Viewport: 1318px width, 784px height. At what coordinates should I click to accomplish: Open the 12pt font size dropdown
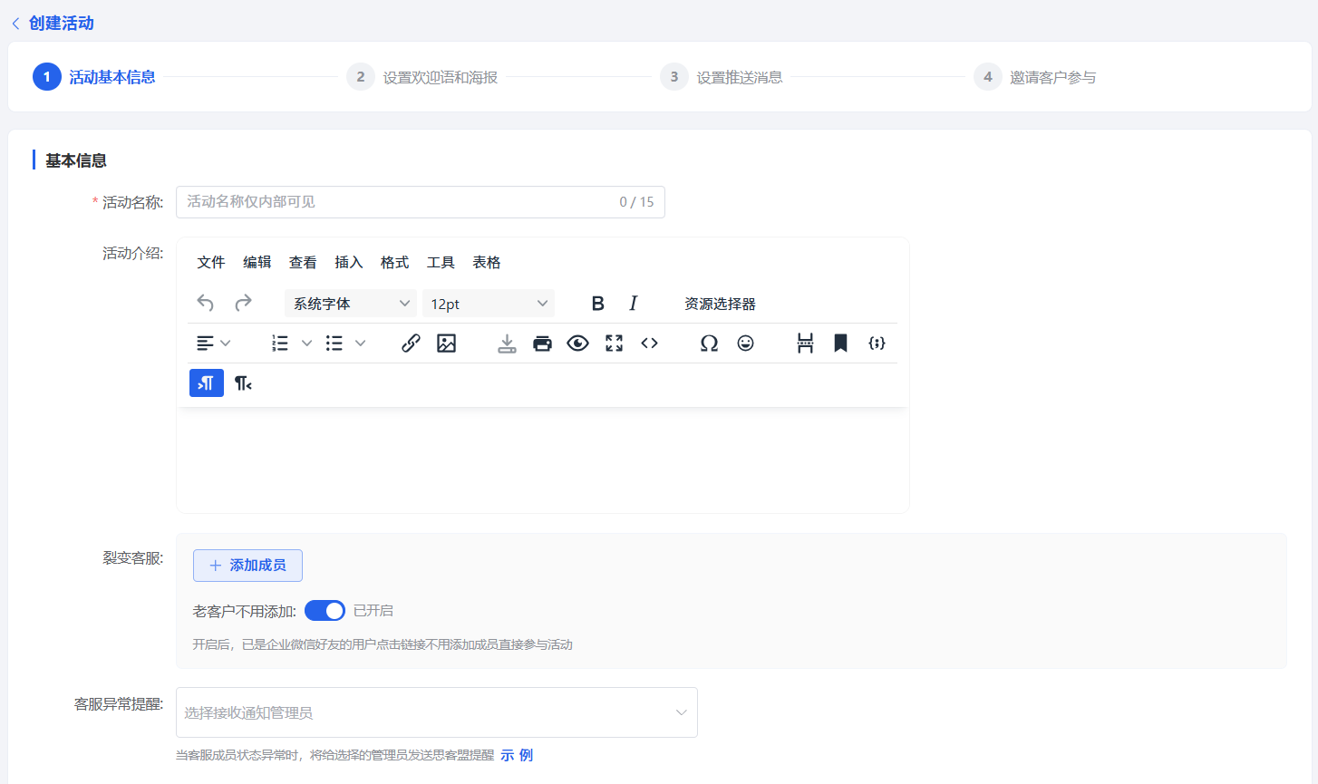point(489,304)
